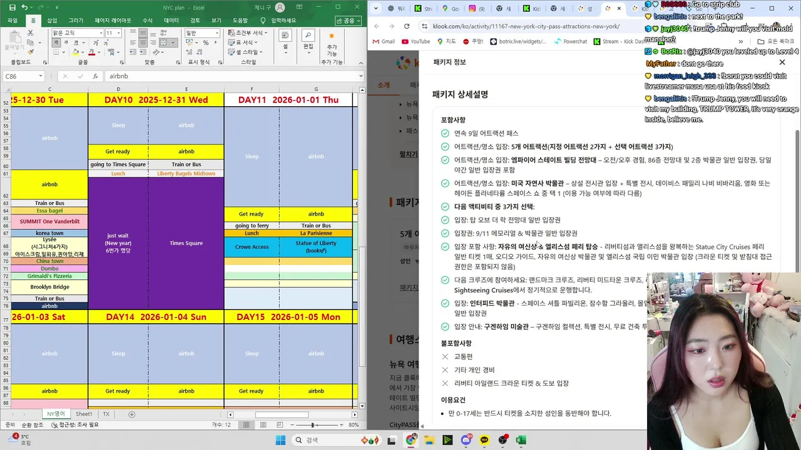The height and width of the screenshot is (450, 801).
Task: Apply red font color button
Action: [91, 52]
